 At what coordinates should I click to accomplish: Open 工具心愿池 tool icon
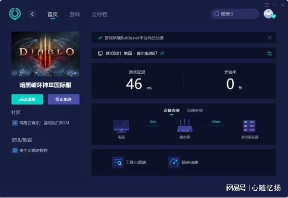(x=118, y=163)
